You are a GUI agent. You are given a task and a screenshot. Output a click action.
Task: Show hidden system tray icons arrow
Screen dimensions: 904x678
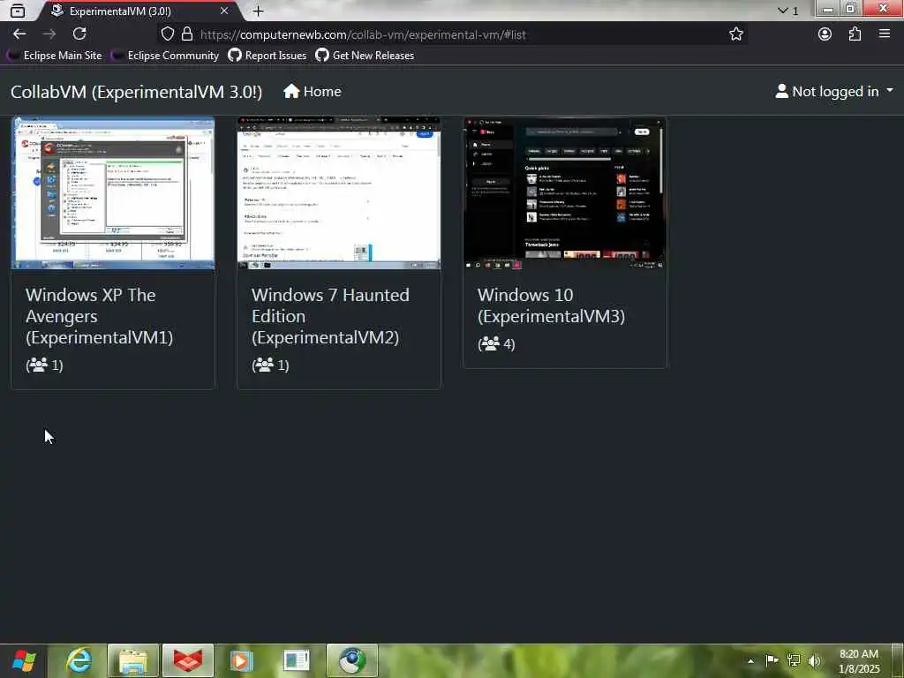click(750, 661)
